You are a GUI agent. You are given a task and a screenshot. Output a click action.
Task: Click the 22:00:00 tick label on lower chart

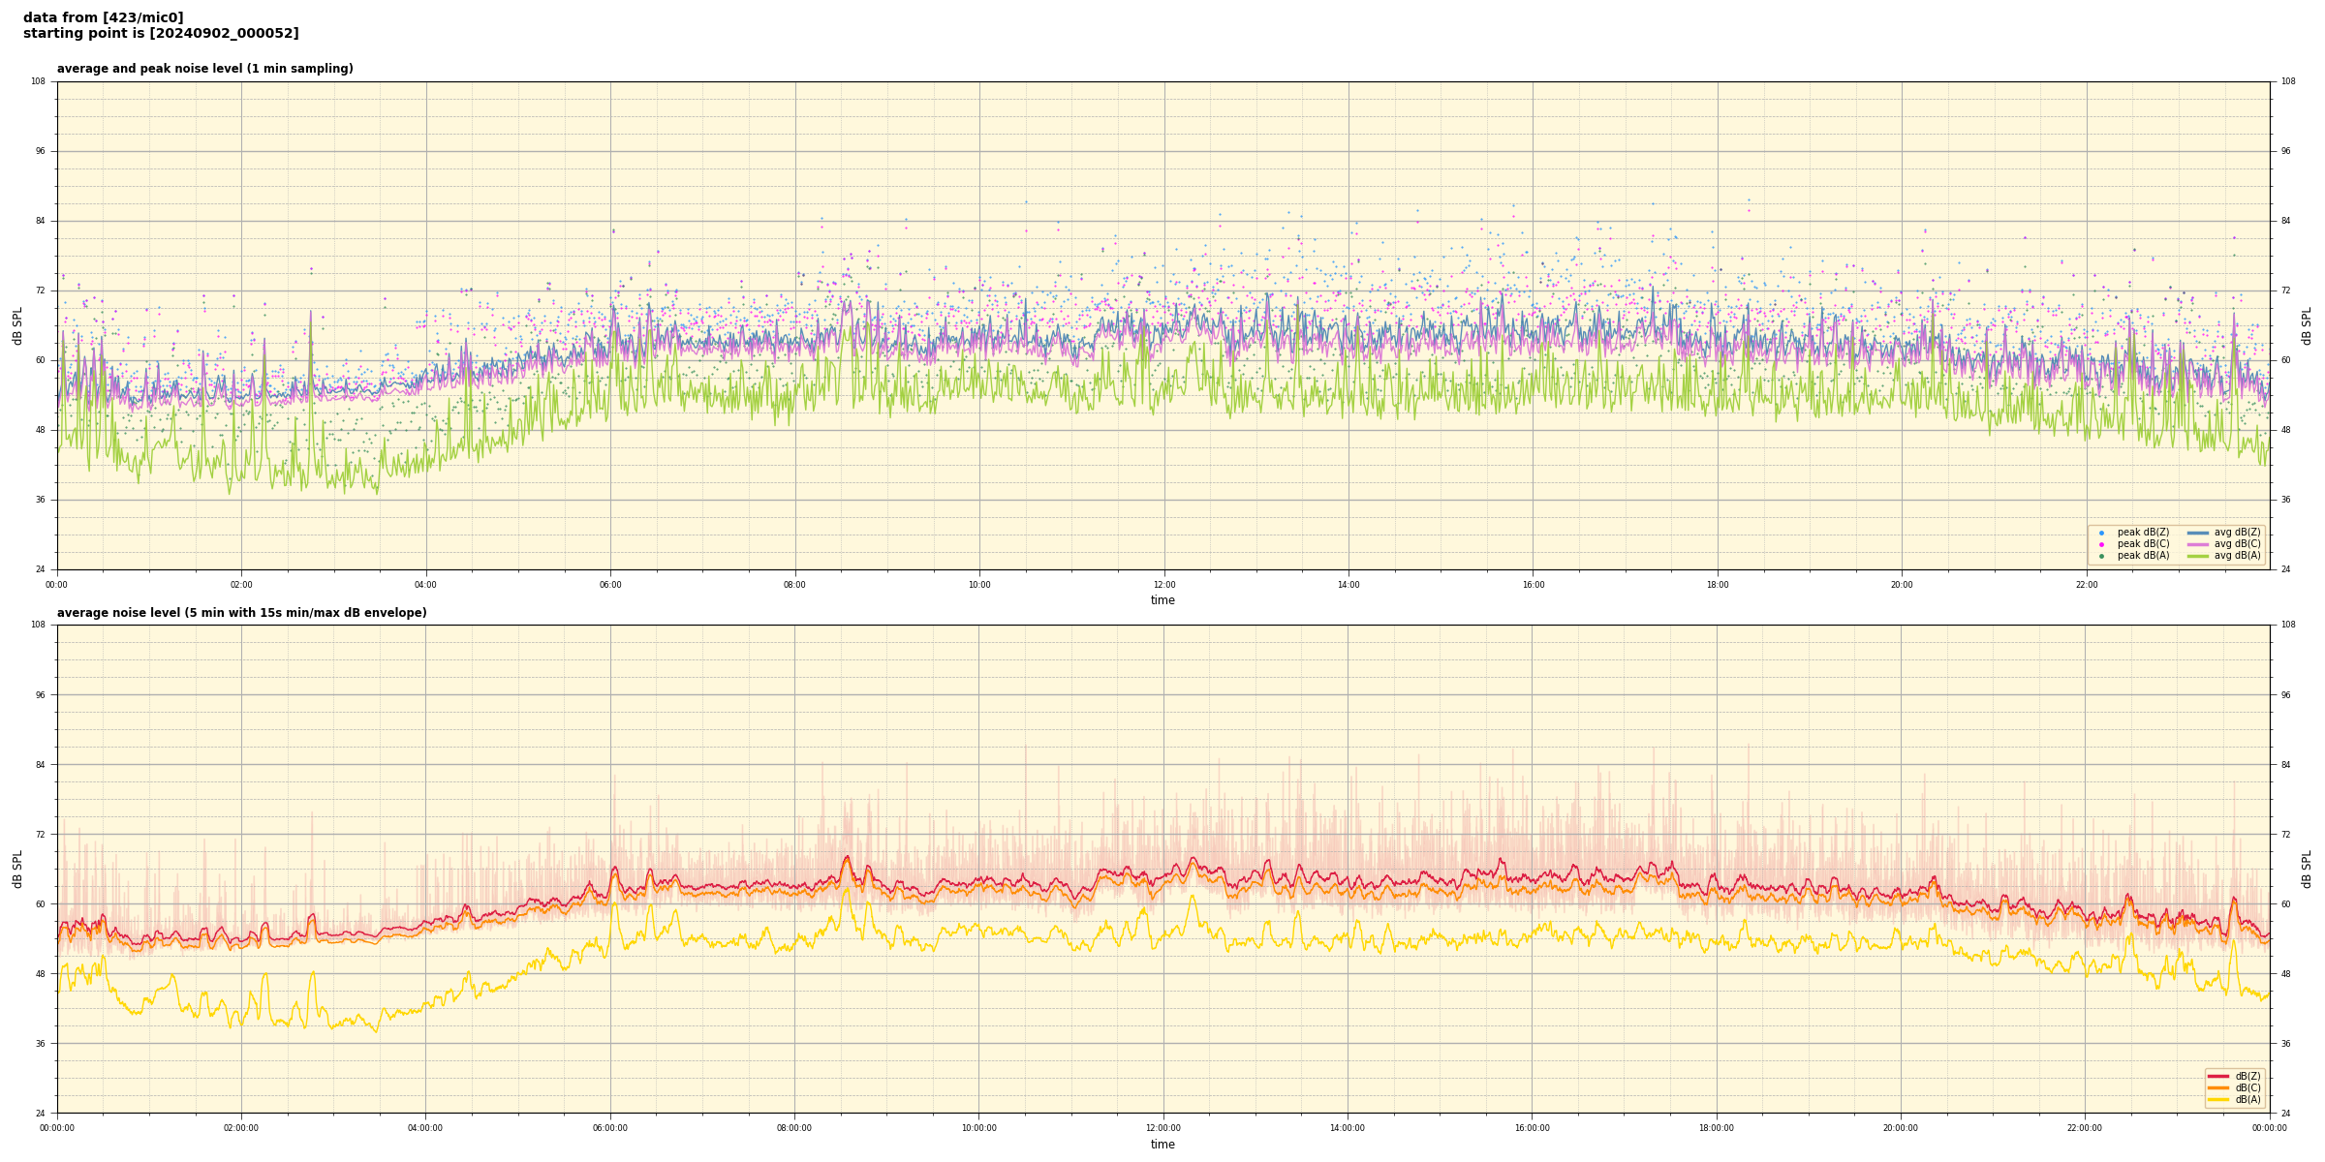(2085, 1128)
